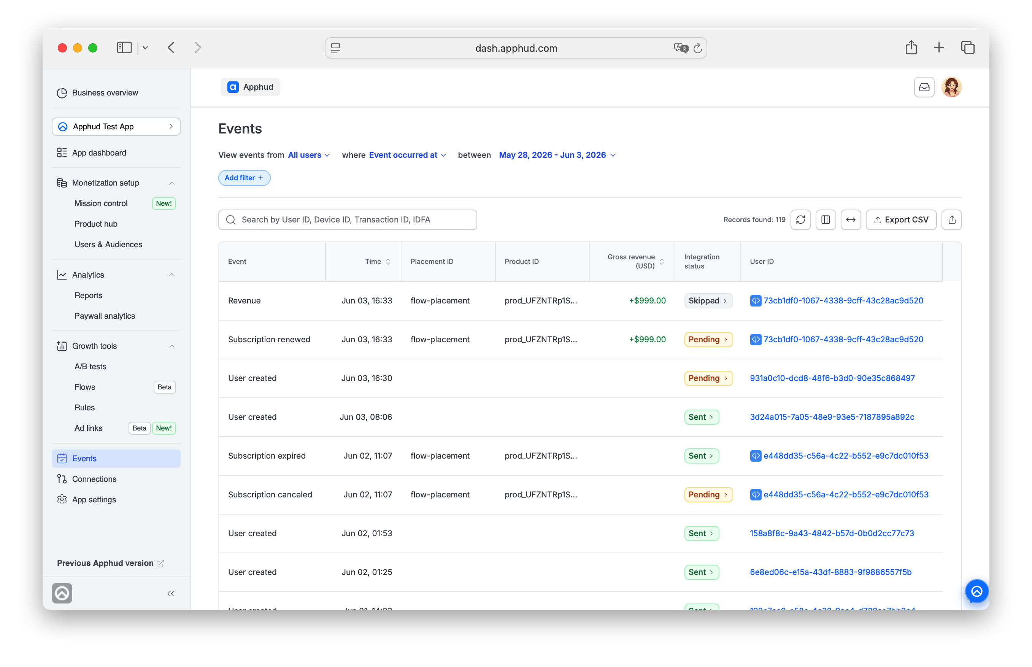Open user 3d24a015-7a05-48e9-93e5-7187895a892c
Screen dimensions: 1032x667
pos(832,417)
